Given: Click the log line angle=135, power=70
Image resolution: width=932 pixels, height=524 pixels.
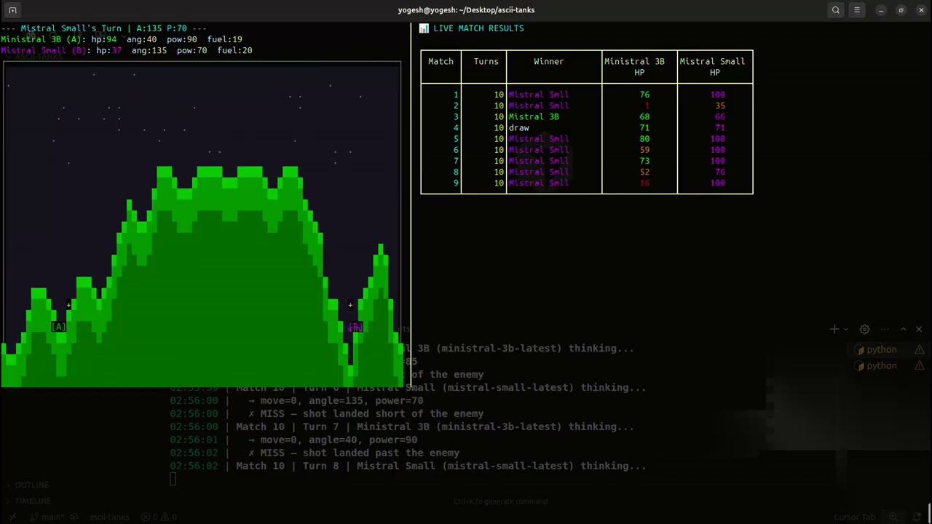Looking at the screenshot, I should pyautogui.click(x=336, y=401).
